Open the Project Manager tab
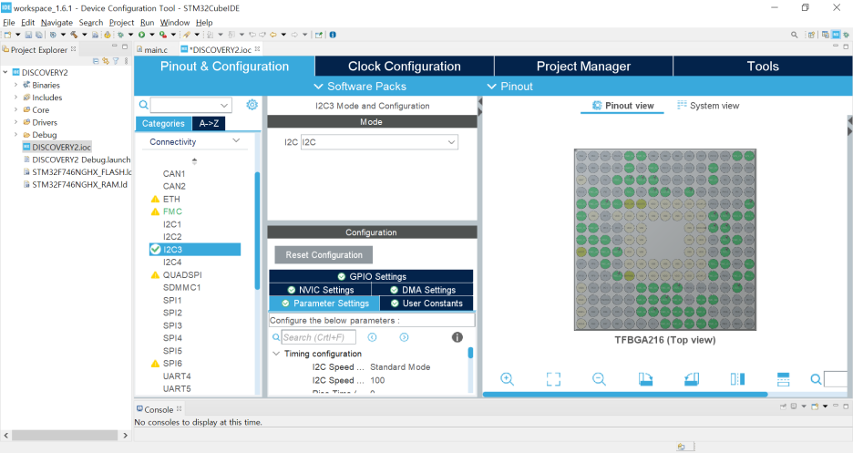853x453 pixels. pos(583,67)
